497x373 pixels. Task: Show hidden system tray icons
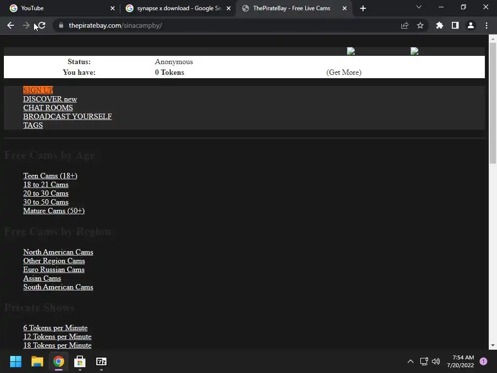[411, 361]
